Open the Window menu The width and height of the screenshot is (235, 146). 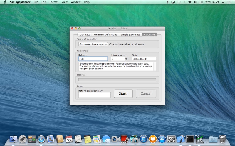click(x=75, y=2)
